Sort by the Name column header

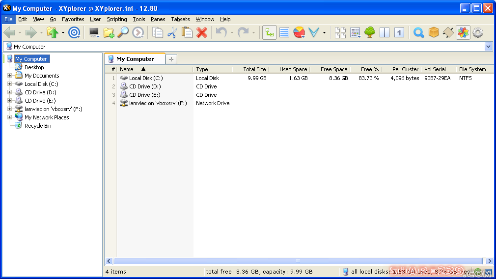[155, 69]
